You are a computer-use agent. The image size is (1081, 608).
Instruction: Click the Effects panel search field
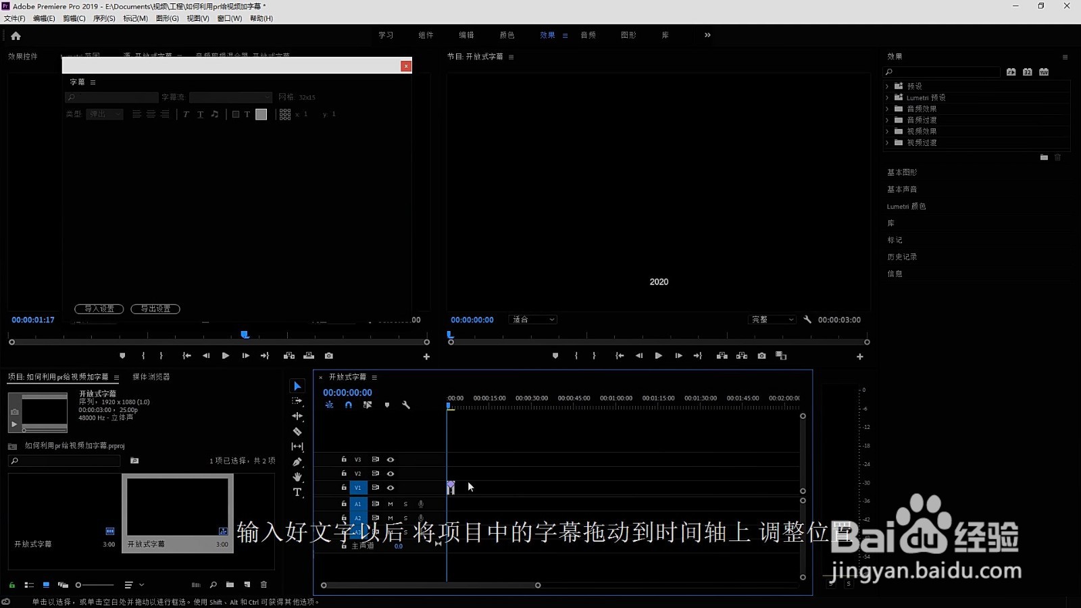[942, 72]
